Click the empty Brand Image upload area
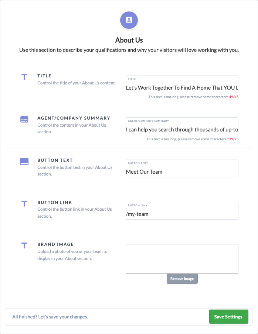 click(182, 258)
